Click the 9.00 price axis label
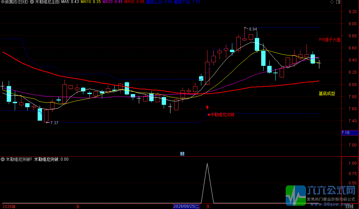Image resolution: width=359 pixels, height=209 pixels. 352,24
